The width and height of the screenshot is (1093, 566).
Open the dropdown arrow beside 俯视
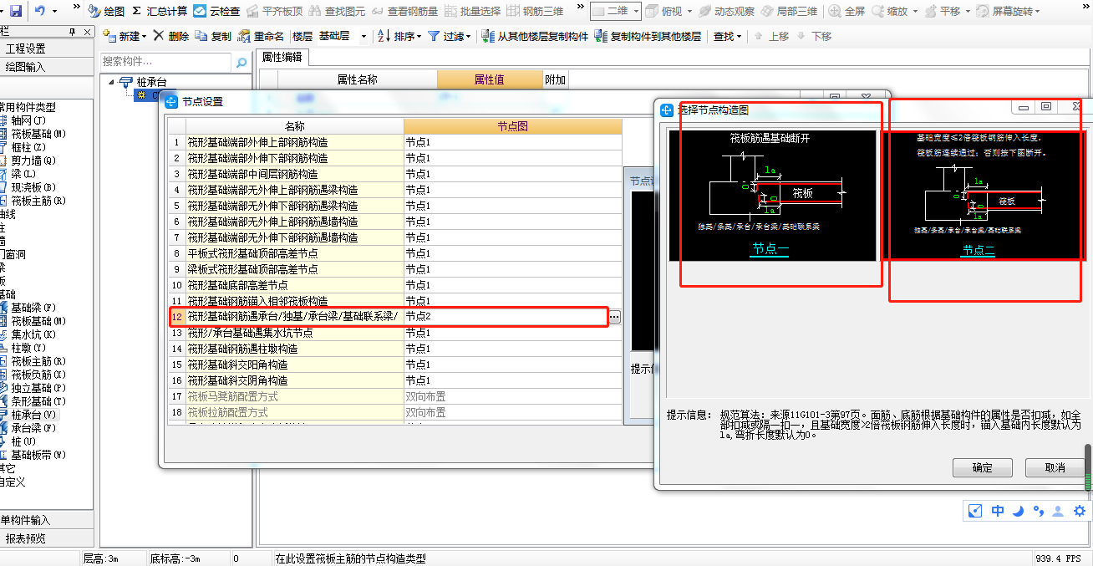click(690, 12)
